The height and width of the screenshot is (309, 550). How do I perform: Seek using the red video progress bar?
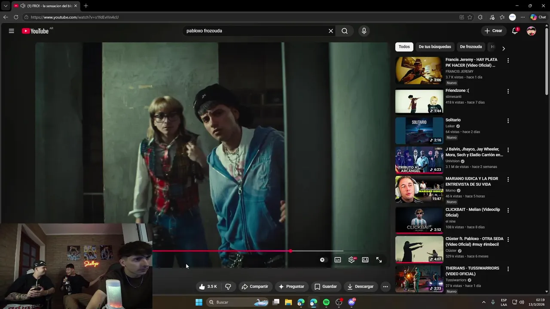tap(221, 251)
